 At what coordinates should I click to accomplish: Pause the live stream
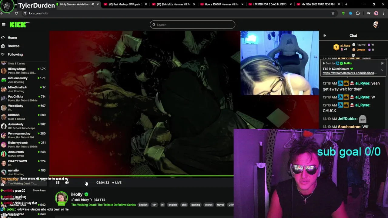coord(58,183)
